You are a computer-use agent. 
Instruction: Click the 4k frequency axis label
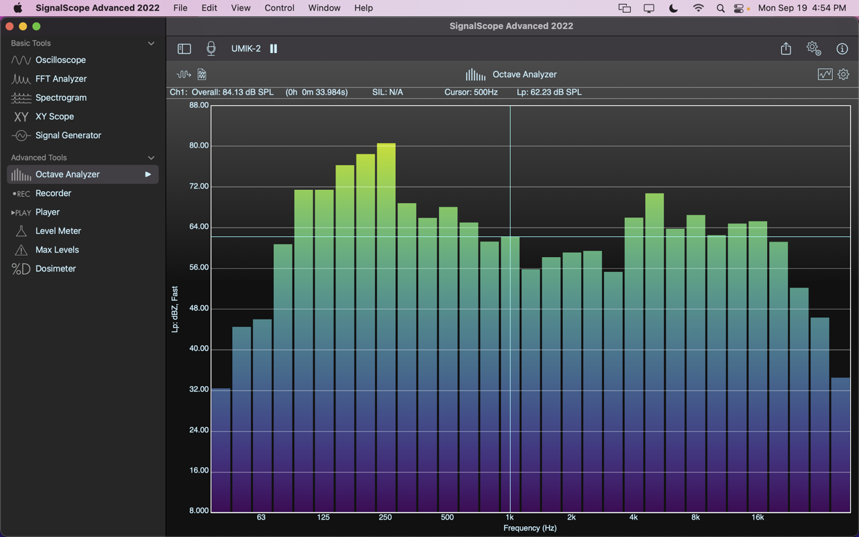pos(634,518)
